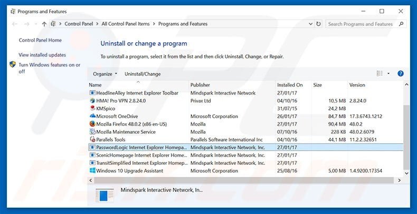Select Mozilla Firefox 48.0.2 entry

click(245, 124)
